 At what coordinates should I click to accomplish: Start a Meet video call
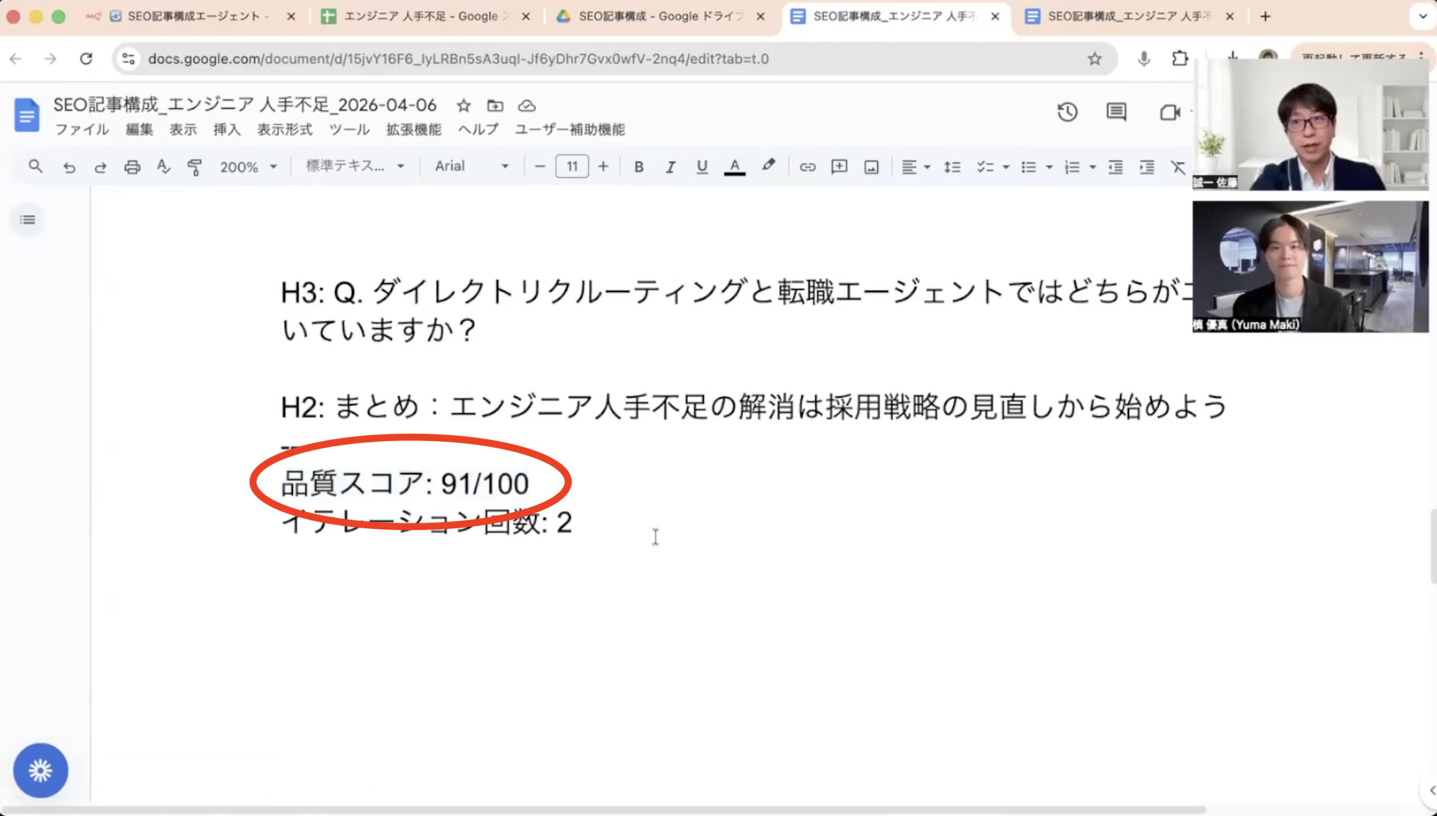pos(1170,112)
